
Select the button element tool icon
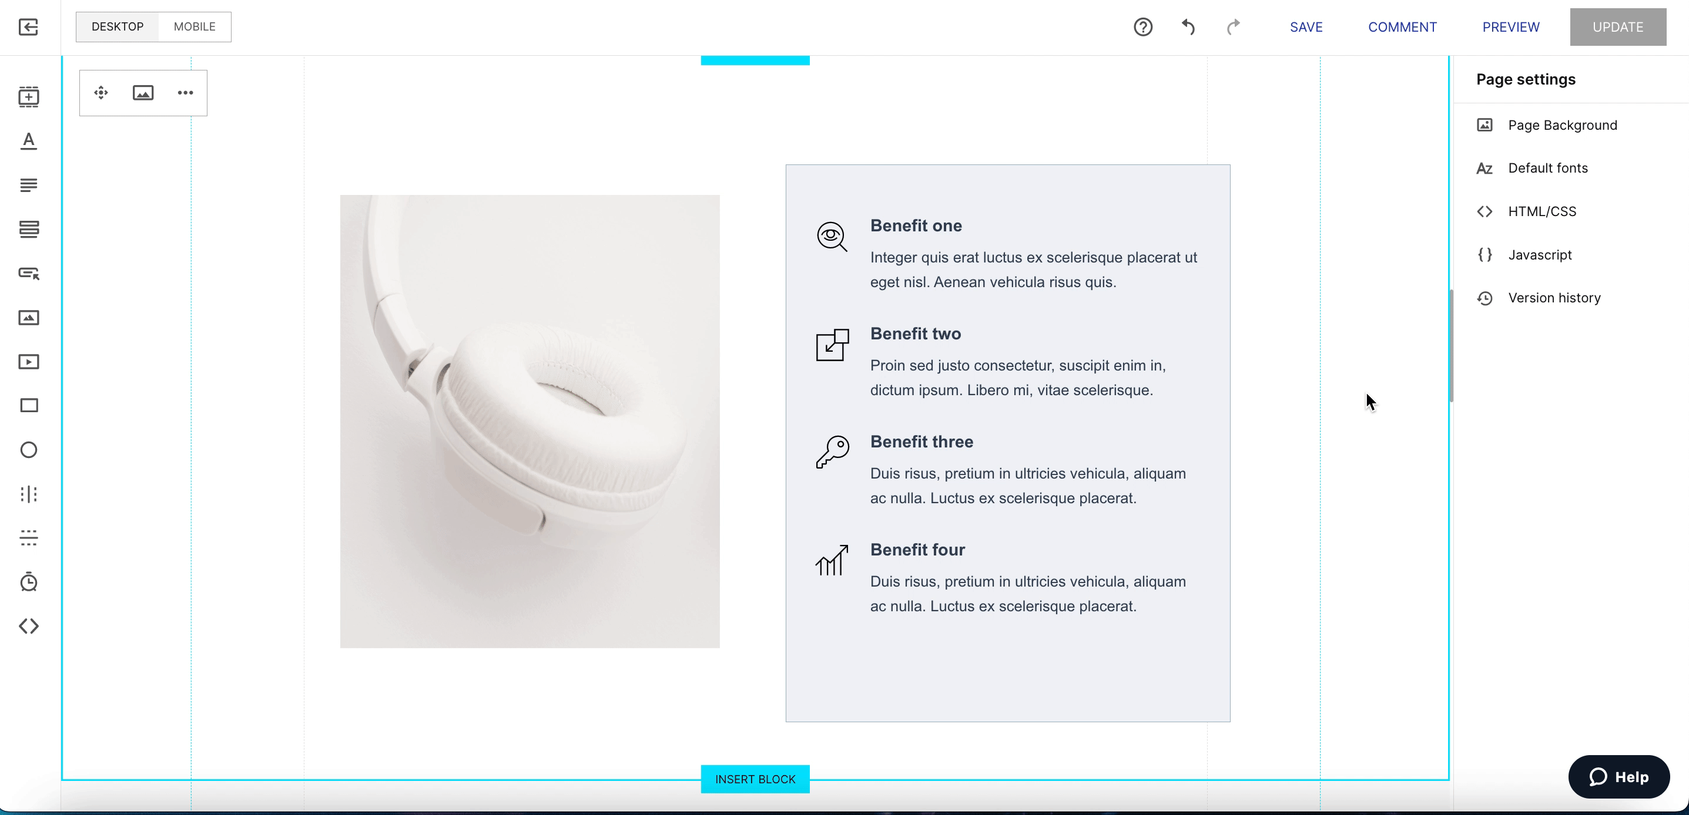tap(29, 273)
